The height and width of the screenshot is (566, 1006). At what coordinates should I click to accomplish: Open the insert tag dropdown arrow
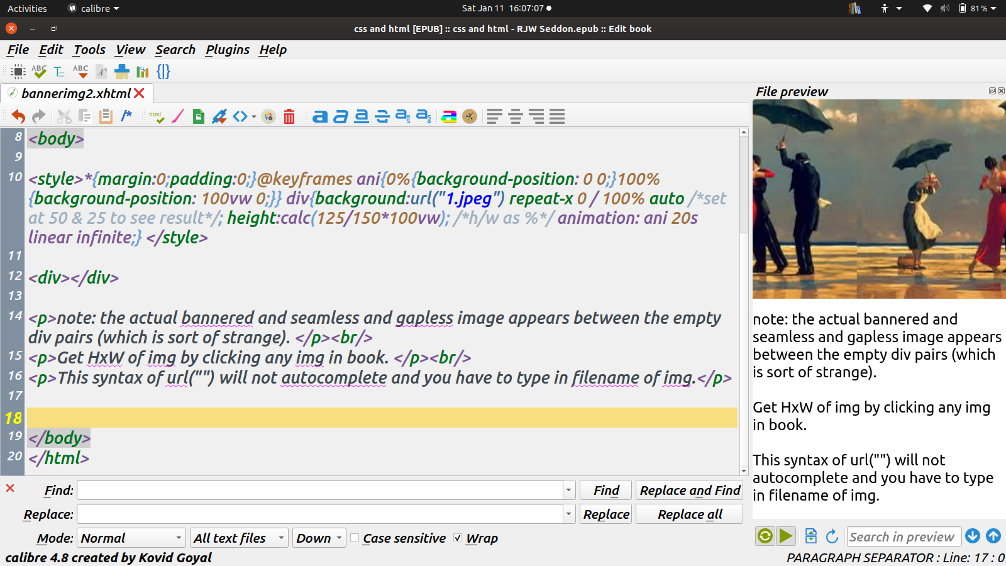pos(254,117)
